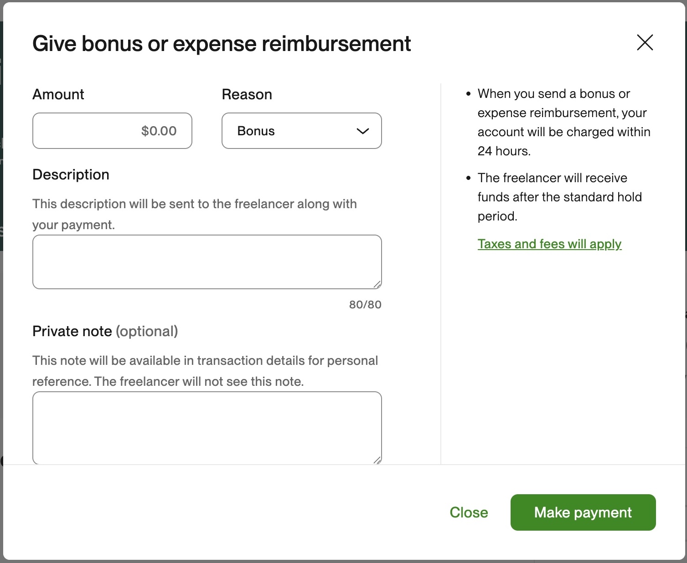
Task: Click the Amount $0.00 input field
Action: (x=112, y=131)
